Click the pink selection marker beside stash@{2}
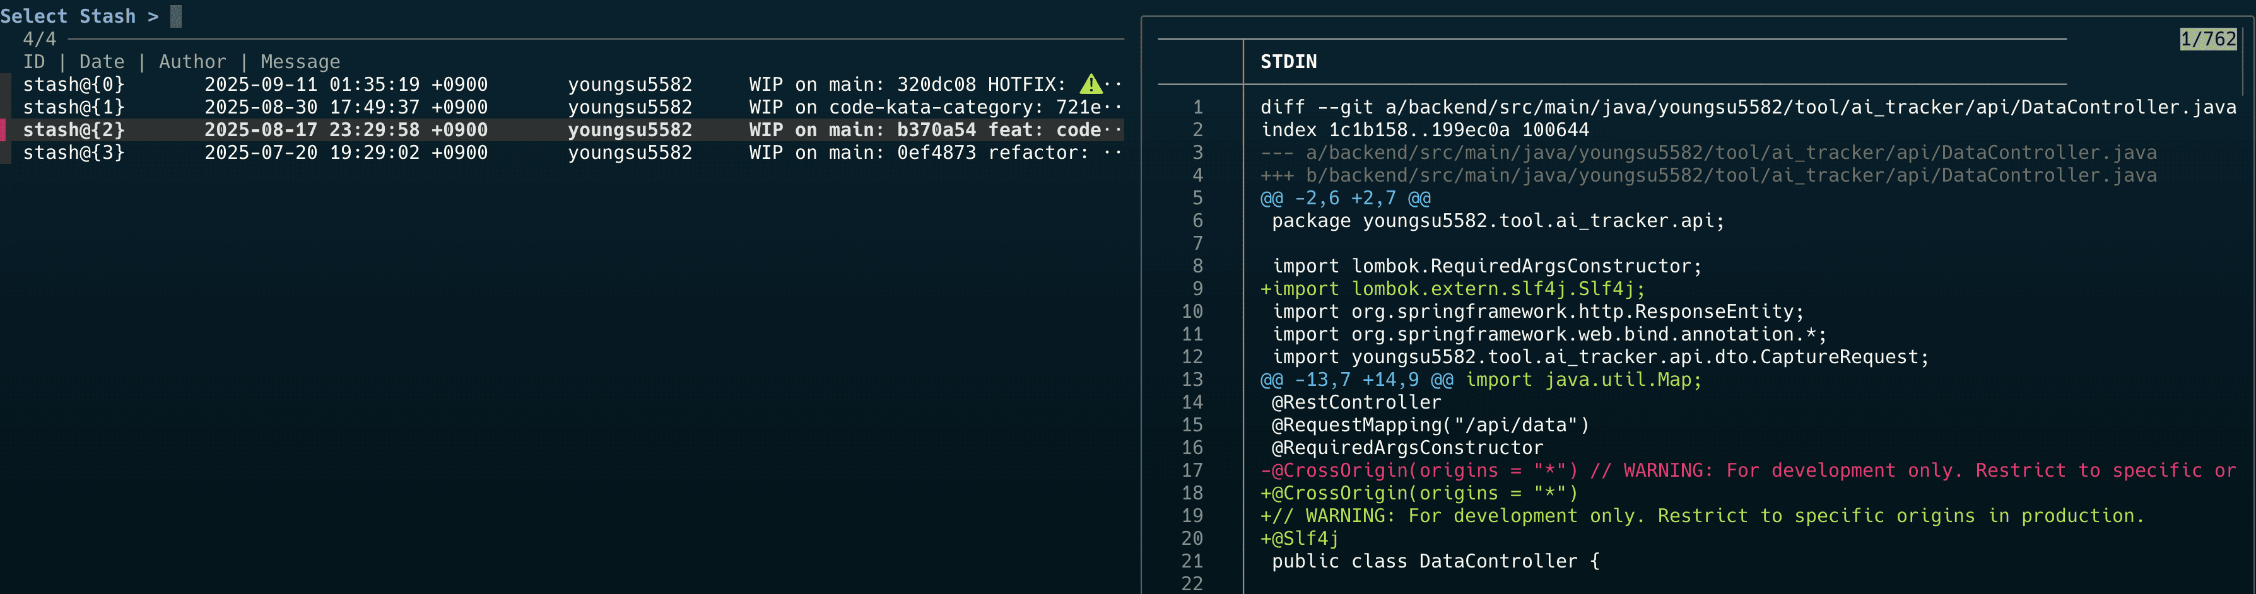2256x594 pixels. 4,129
